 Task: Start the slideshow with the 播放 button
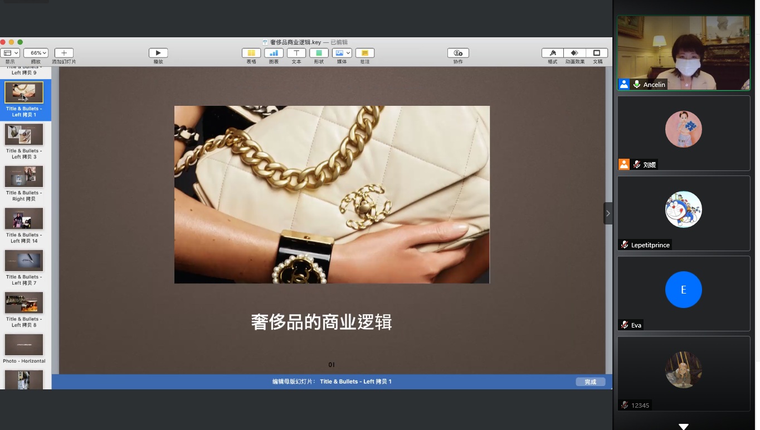pyautogui.click(x=158, y=53)
